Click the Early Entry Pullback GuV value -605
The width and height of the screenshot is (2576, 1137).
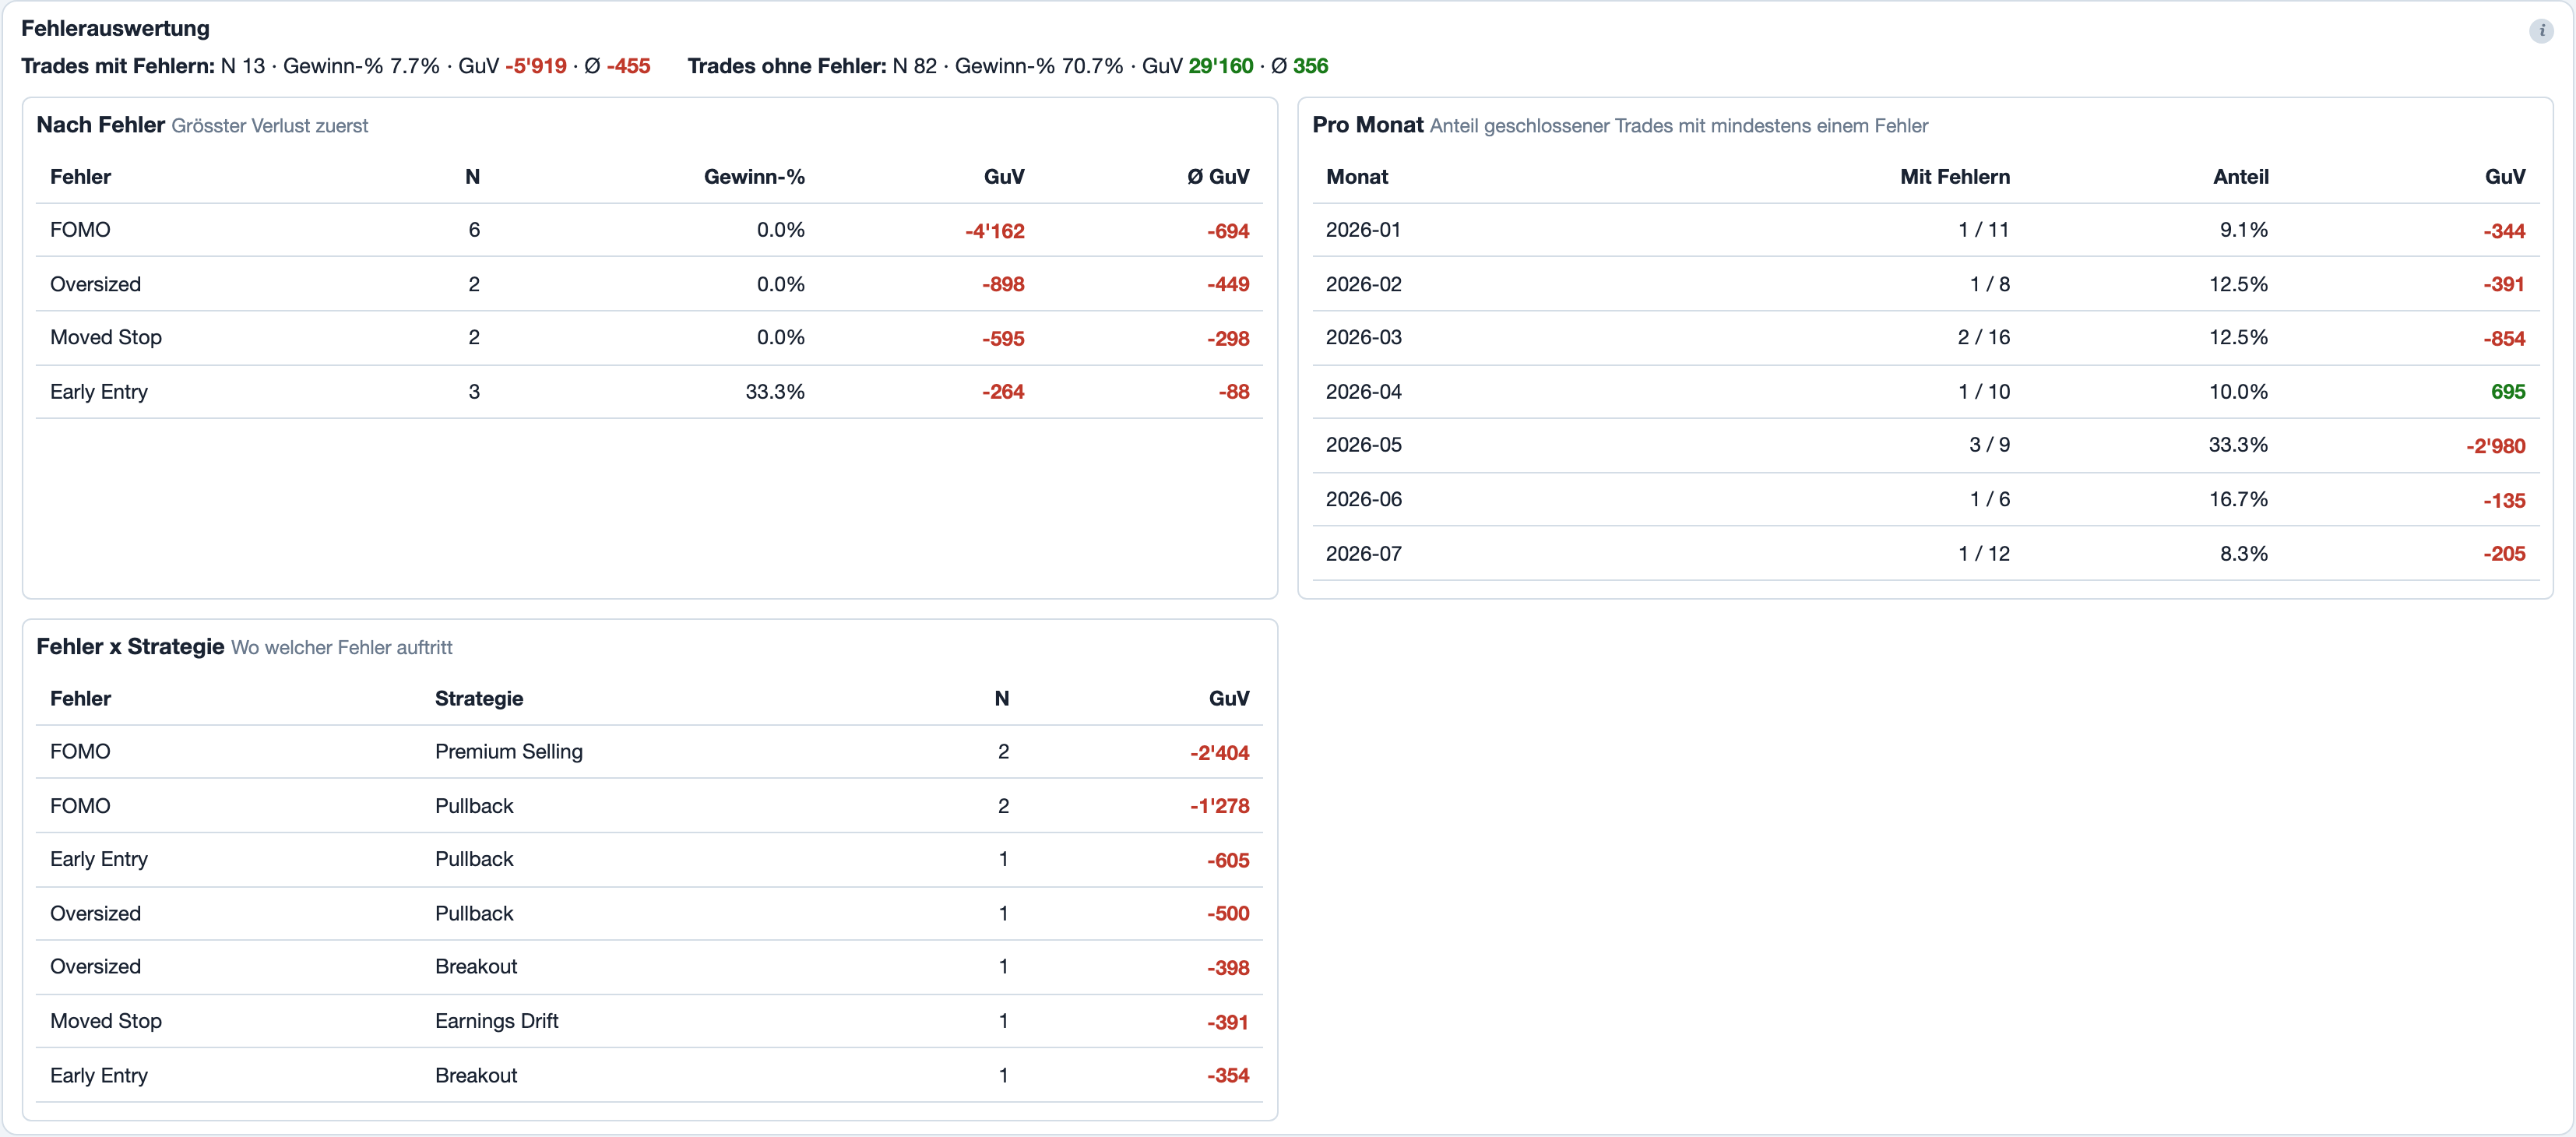tap(1227, 860)
